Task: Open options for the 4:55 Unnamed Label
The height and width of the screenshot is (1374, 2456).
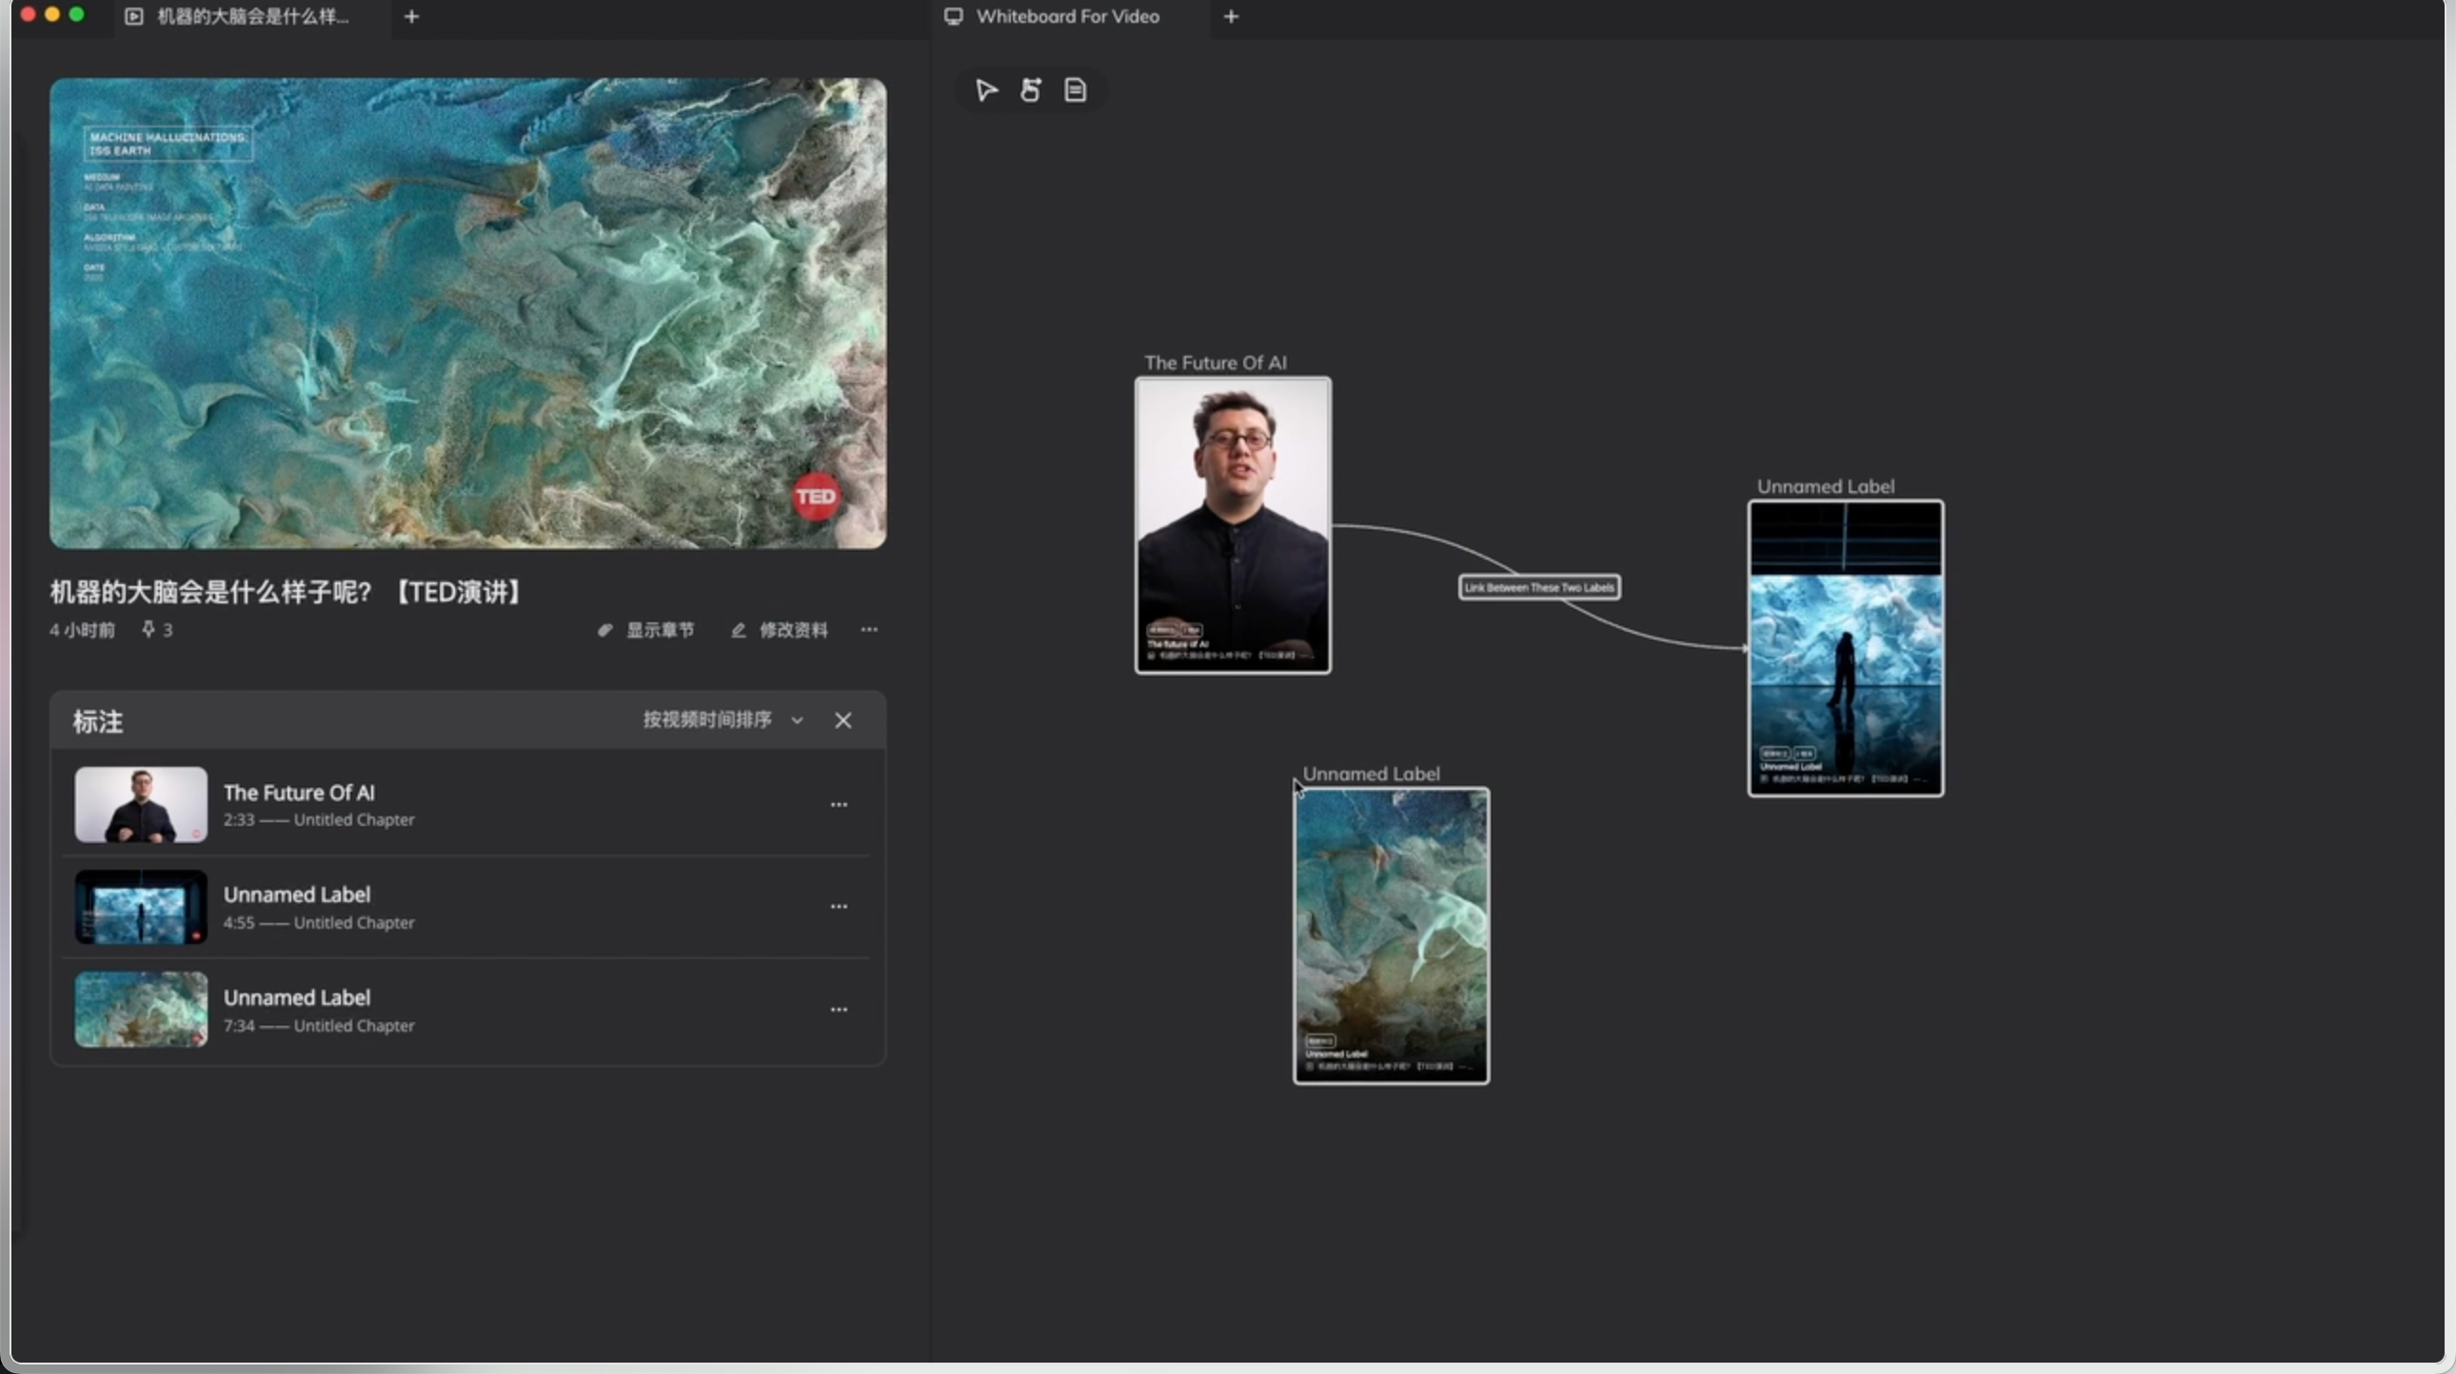Action: pyautogui.click(x=838, y=907)
